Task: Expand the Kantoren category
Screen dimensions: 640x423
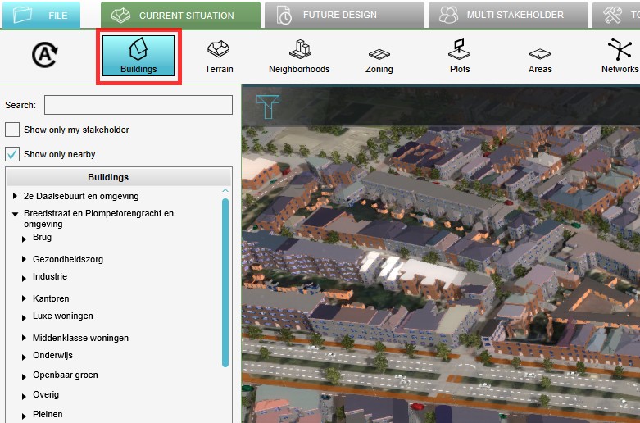Action: 25,299
